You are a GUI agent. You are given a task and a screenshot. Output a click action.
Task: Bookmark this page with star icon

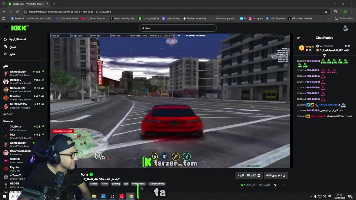pyautogui.click(x=326, y=12)
